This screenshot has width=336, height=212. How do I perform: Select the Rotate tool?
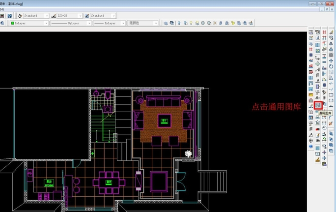click(331, 66)
